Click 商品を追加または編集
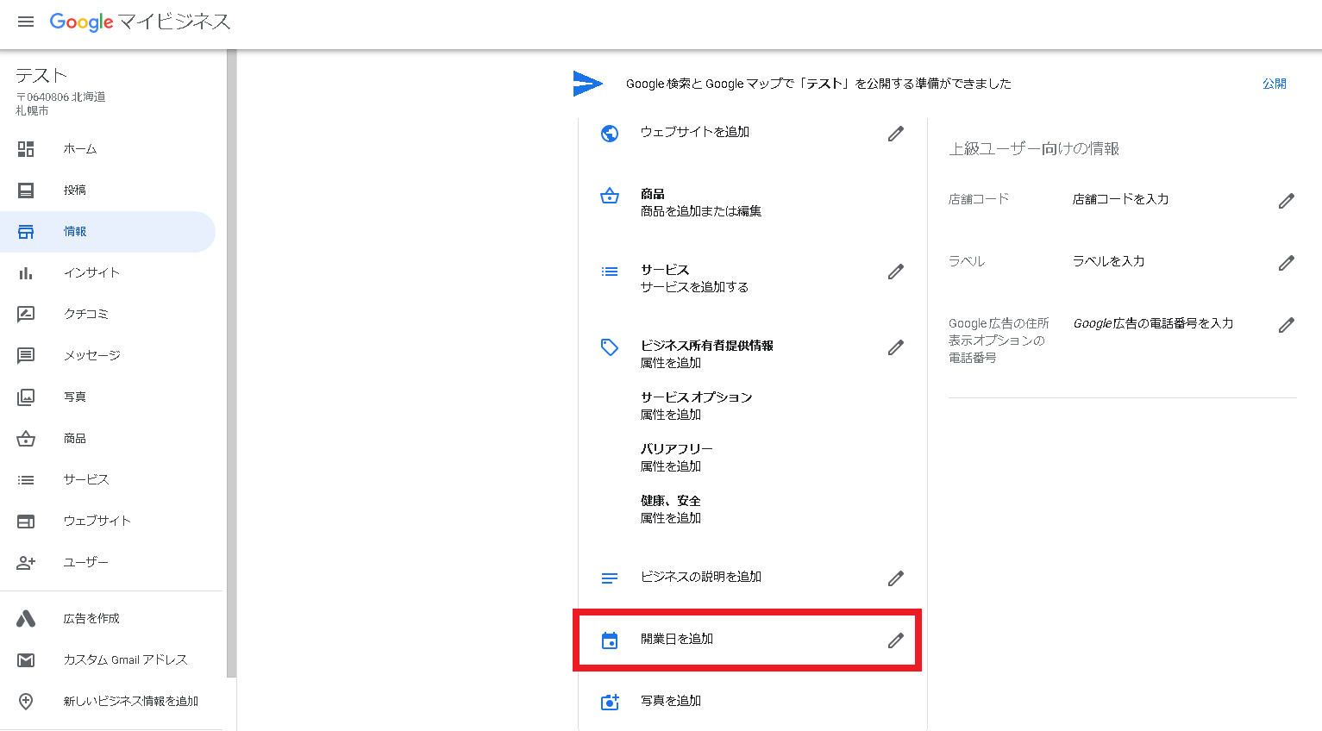Screen dimensions: 1322x731 coord(700,211)
